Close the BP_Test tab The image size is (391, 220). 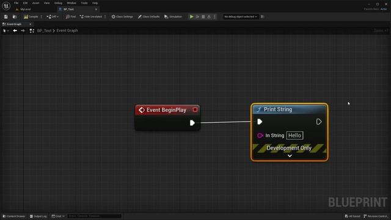96,9
